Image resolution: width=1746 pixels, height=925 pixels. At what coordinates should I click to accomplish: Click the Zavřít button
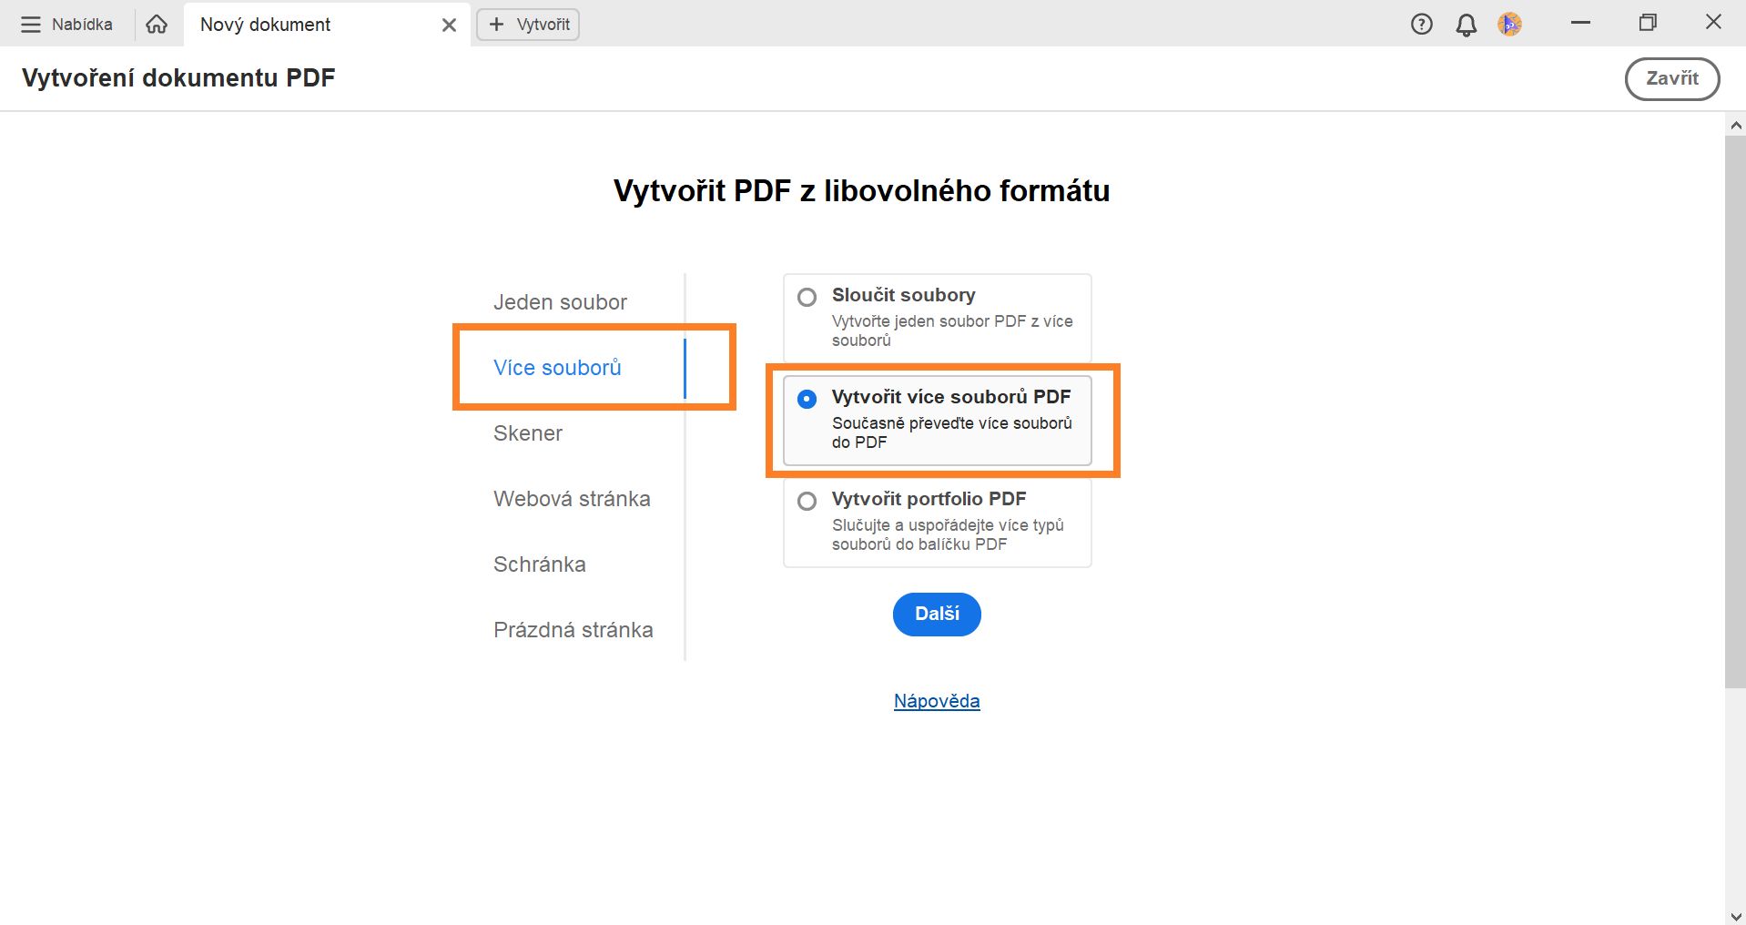(x=1672, y=78)
